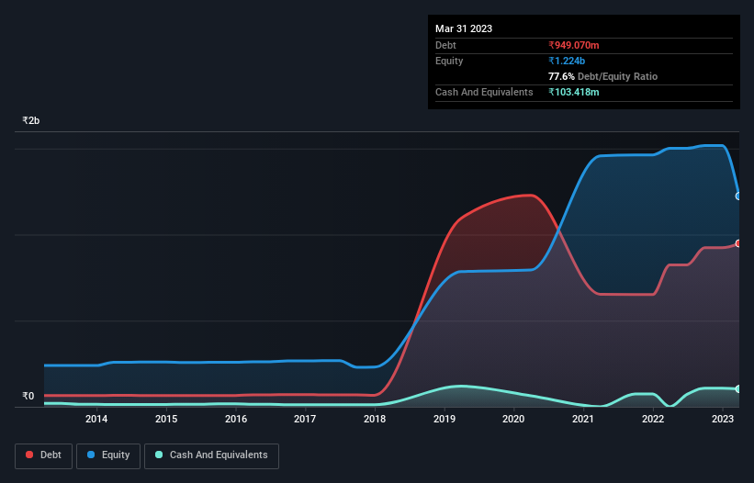Toggle the Debt series legend button

tap(43, 455)
